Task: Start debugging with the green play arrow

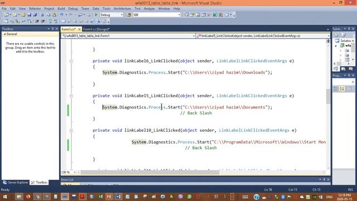Action: (x=96, y=15)
